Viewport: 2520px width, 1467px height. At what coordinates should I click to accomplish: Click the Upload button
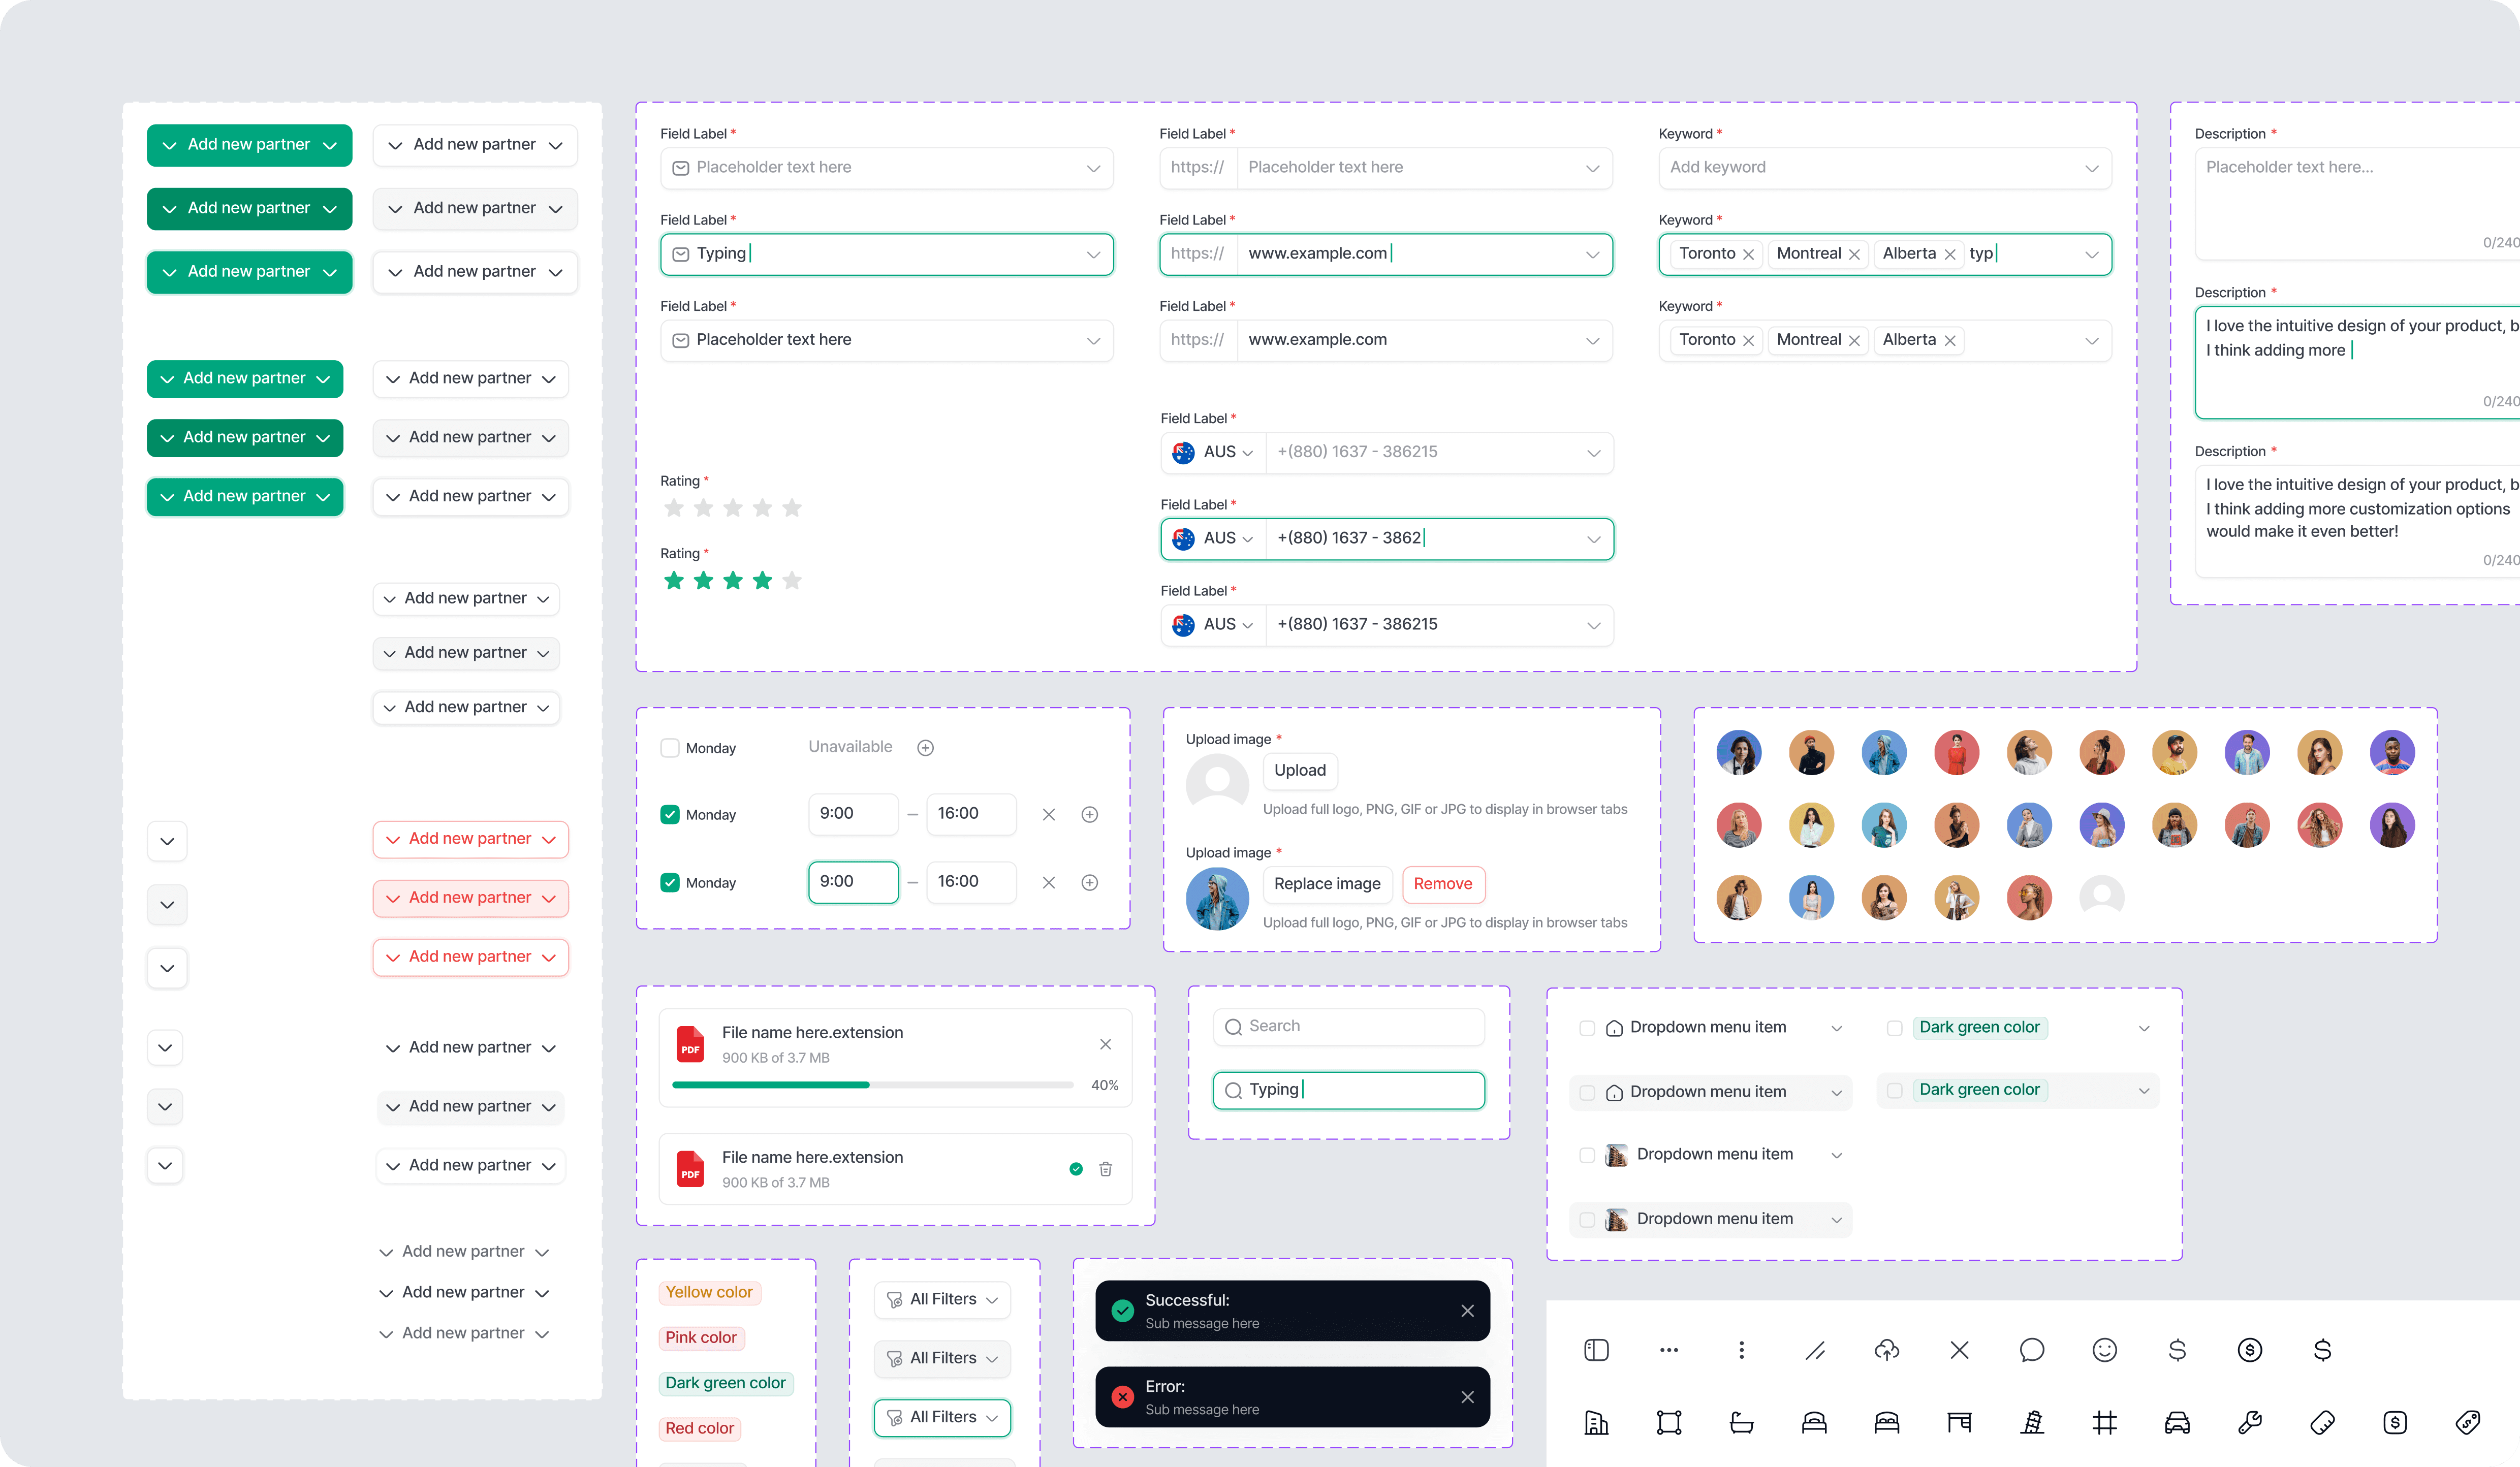coord(1299,770)
